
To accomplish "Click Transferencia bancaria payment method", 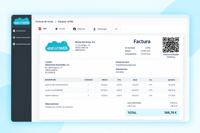I will (x=126, y=65).
